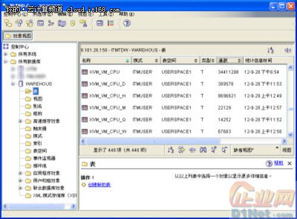Click the sort icon in the bottom list toolbar

[x=170, y=150]
